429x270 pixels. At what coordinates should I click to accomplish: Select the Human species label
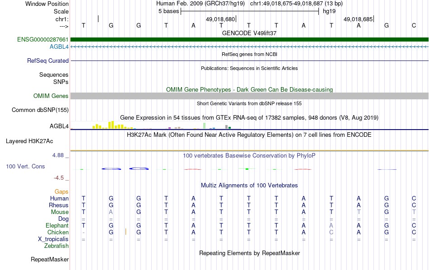coord(59,199)
